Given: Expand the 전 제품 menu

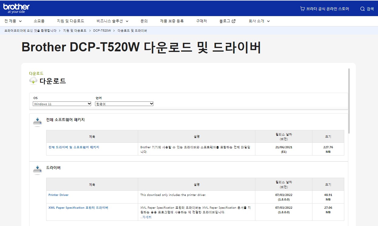Looking at the screenshot, I should pos(13,21).
